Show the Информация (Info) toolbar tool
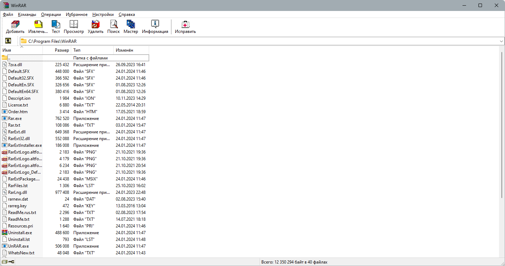This screenshot has width=505, height=266. 155,27
